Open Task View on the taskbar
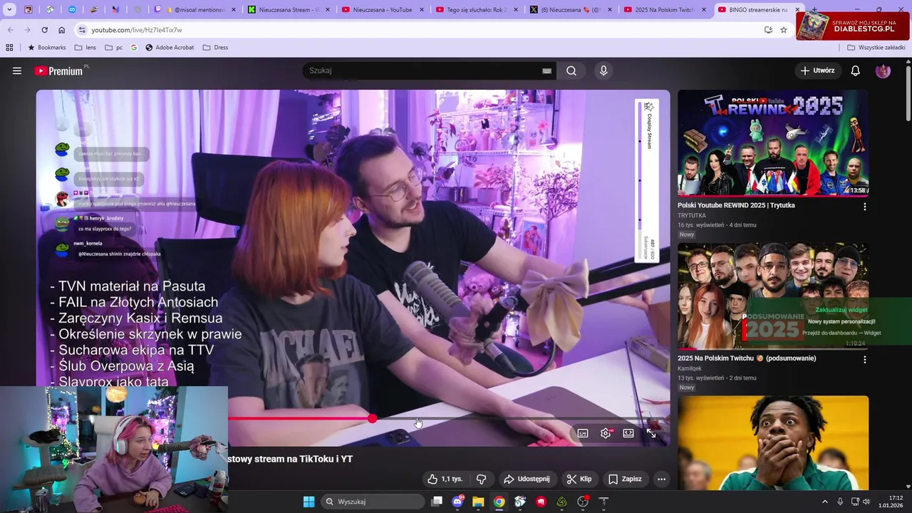 click(437, 502)
